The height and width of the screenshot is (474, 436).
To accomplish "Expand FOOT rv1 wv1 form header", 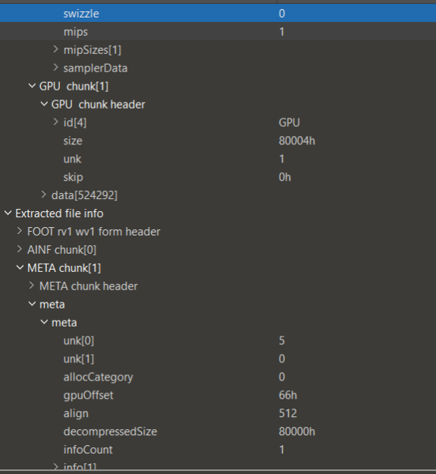I will 20,231.
